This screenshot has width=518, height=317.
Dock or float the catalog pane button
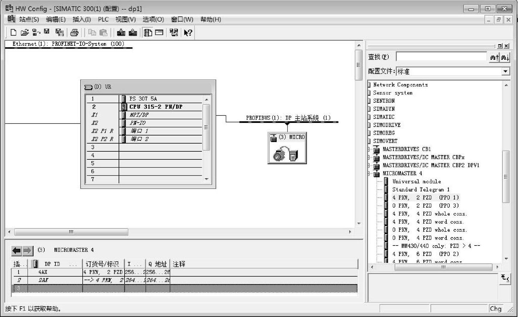point(500,46)
